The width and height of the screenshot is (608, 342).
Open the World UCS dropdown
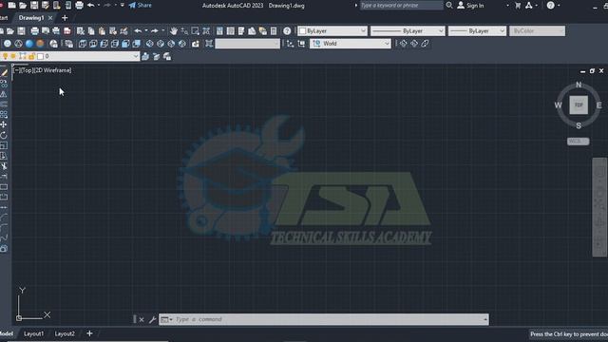pos(351,44)
